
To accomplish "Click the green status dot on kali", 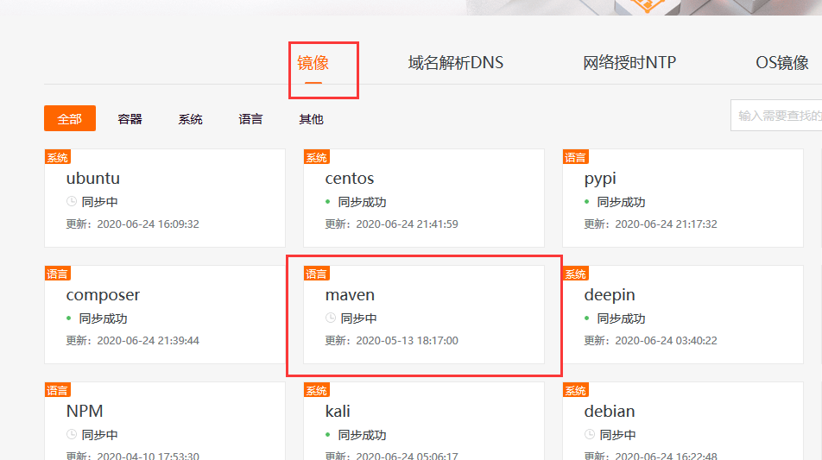I will pos(327,434).
